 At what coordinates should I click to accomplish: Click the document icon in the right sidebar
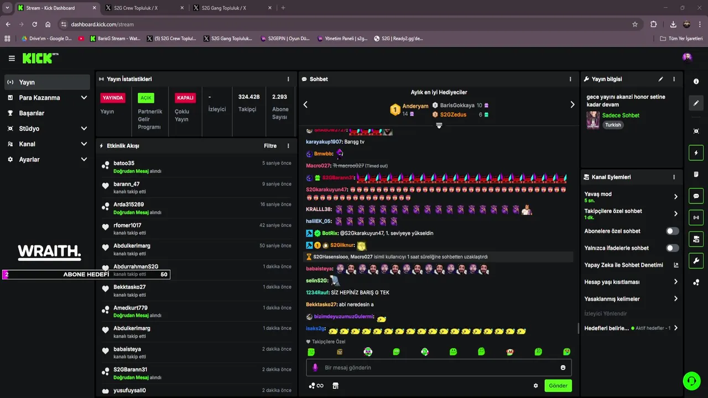(x=696, y=174)
